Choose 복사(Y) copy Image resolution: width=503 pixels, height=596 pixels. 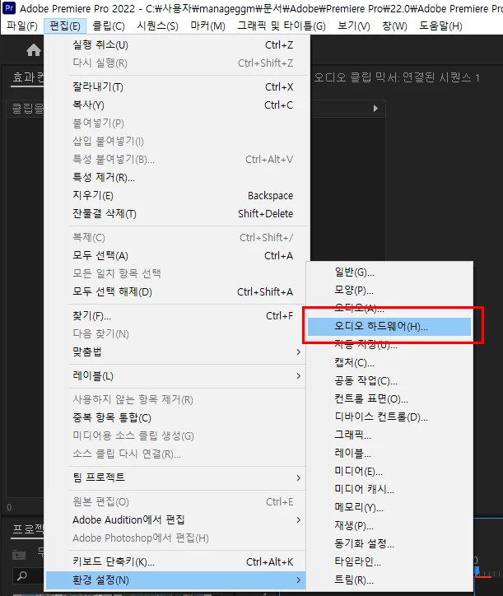pos(177,105)
